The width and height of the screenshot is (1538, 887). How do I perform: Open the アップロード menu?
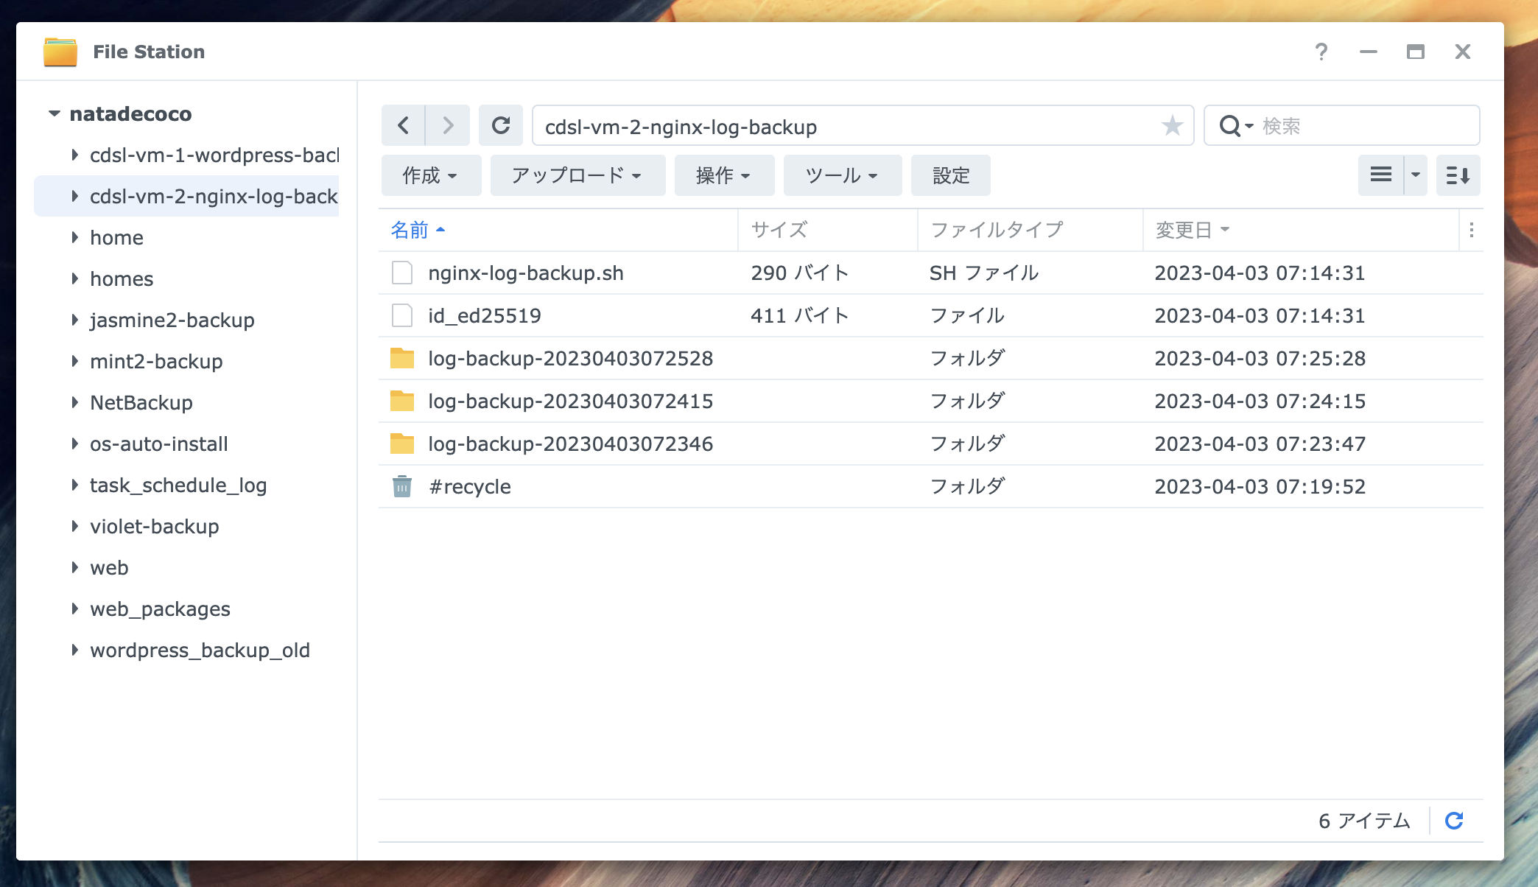[x=577, y=175]
